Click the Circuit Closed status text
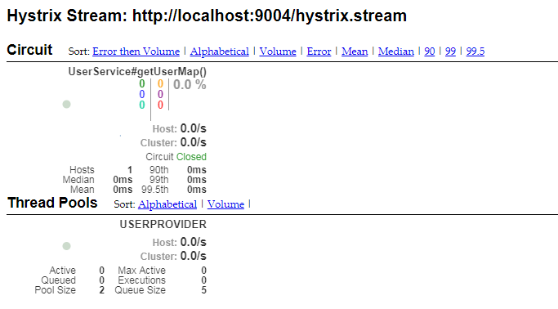This screenshot has width=558, height=309. [176, 157]
